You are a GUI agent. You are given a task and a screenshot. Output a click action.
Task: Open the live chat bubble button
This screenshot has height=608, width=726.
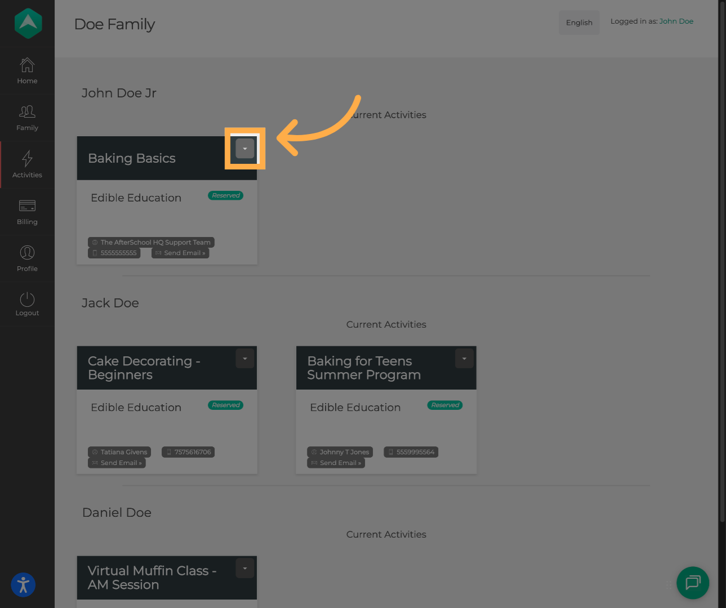692,583
